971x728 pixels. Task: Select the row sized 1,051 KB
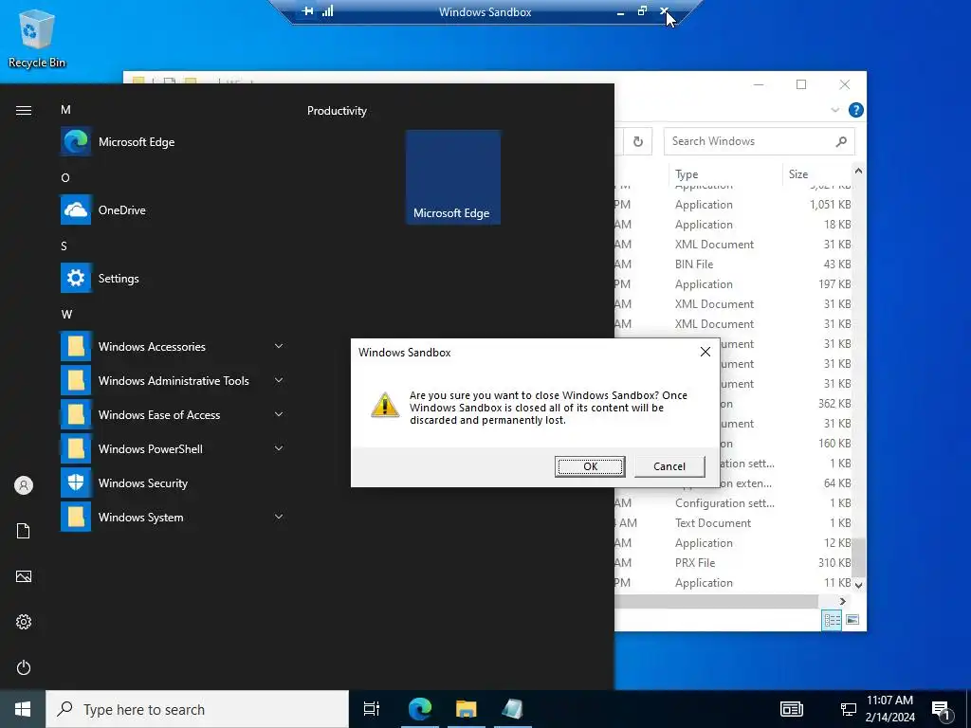734,205
